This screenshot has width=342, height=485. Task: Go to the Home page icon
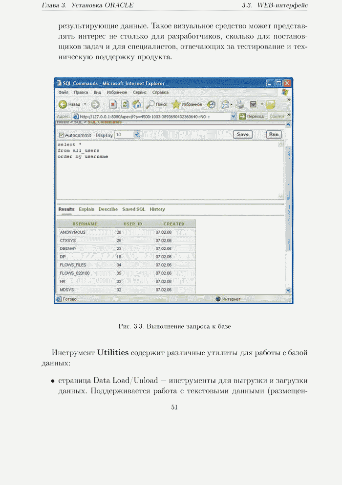point(137,104)
